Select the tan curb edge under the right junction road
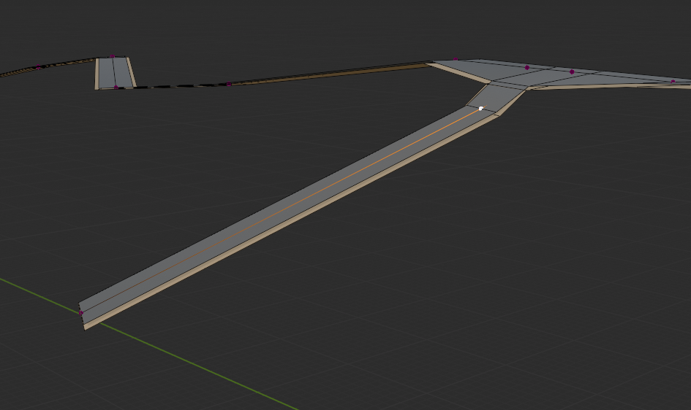 600,87
